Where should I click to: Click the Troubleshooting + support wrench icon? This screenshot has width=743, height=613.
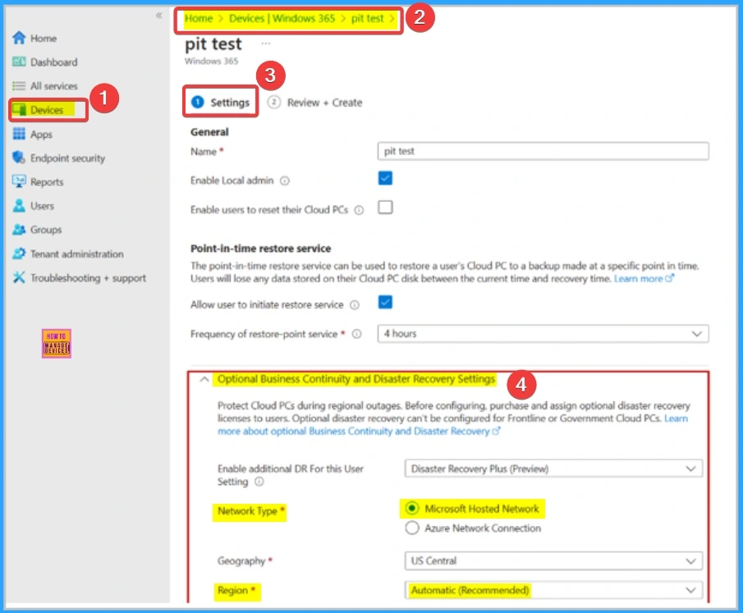tap(19, 277)
